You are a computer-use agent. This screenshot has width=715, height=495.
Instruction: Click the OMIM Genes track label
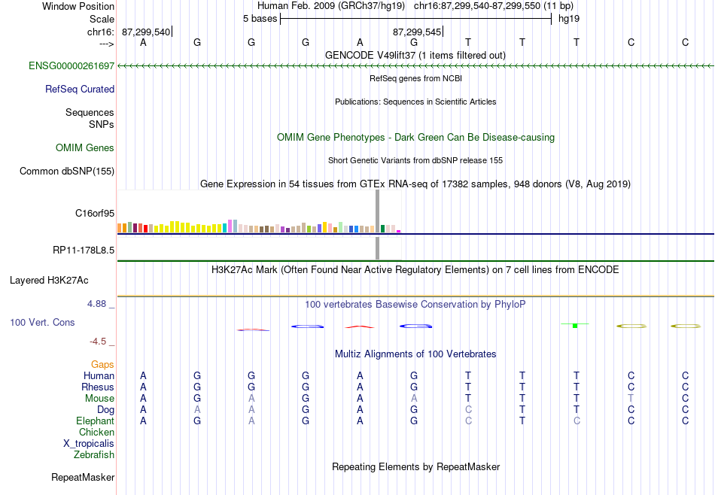(x=85, y=148)
